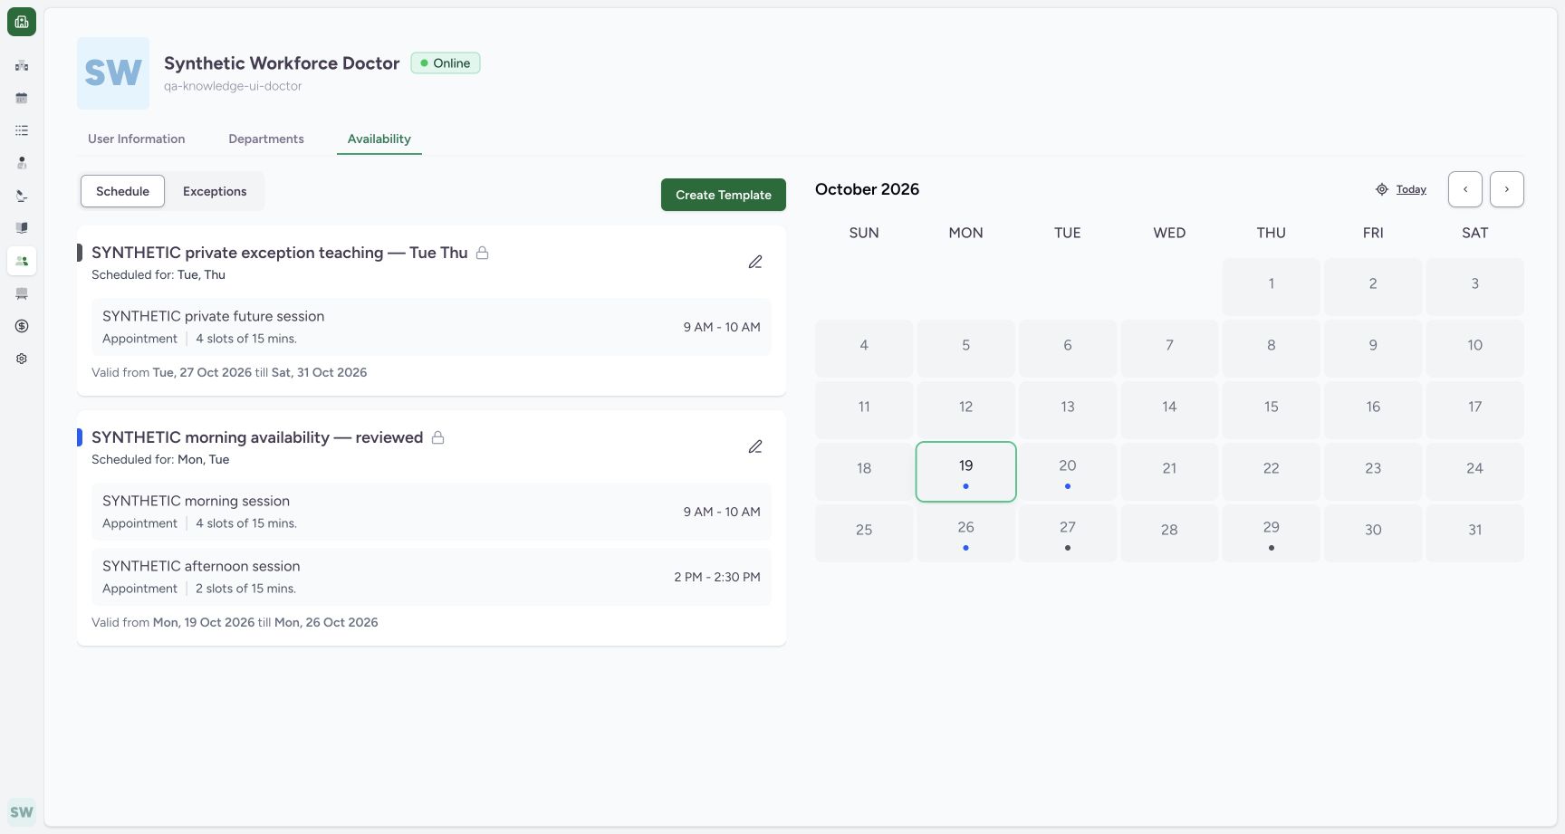The width and height of the screenshot is (1565, 834).
Task: Open the calendar sidebar icon
Action: 22,98
